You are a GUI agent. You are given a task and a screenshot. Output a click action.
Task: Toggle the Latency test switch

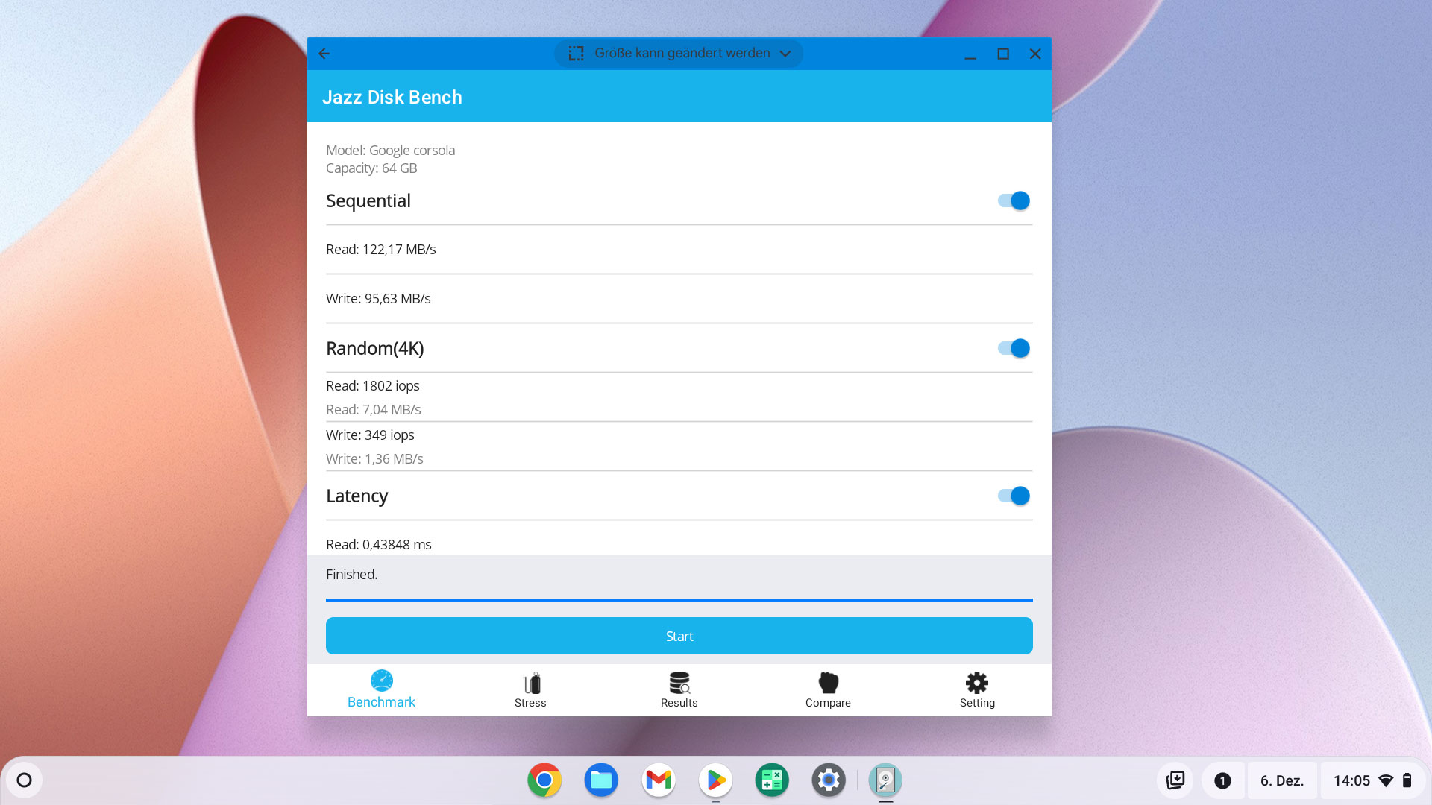tap(1014, 496)
